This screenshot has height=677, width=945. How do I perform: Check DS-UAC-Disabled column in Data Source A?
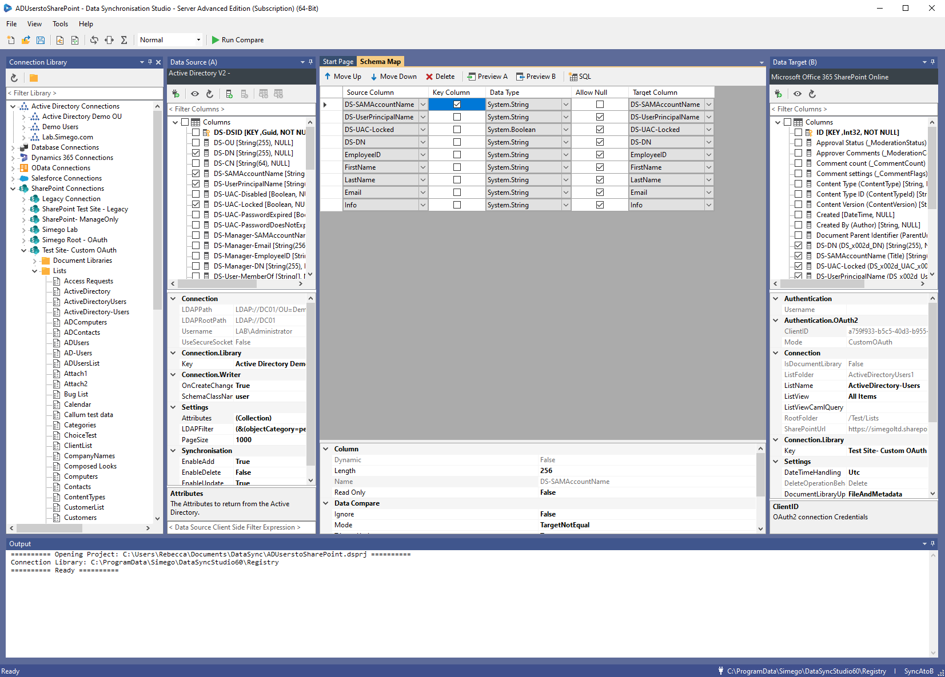(x=196, y=194)
